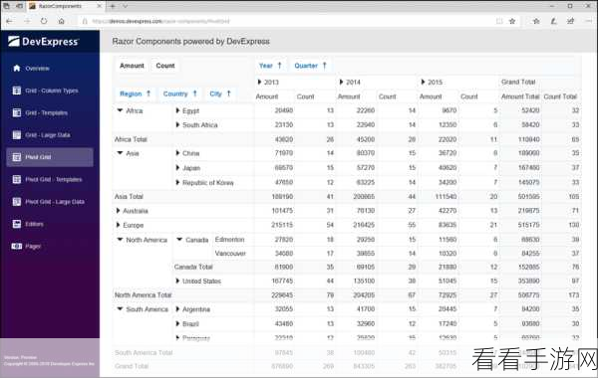Viewport: 598px width, 378px height.
Task: Click the North America Total row label
Action: coord(143,295)
